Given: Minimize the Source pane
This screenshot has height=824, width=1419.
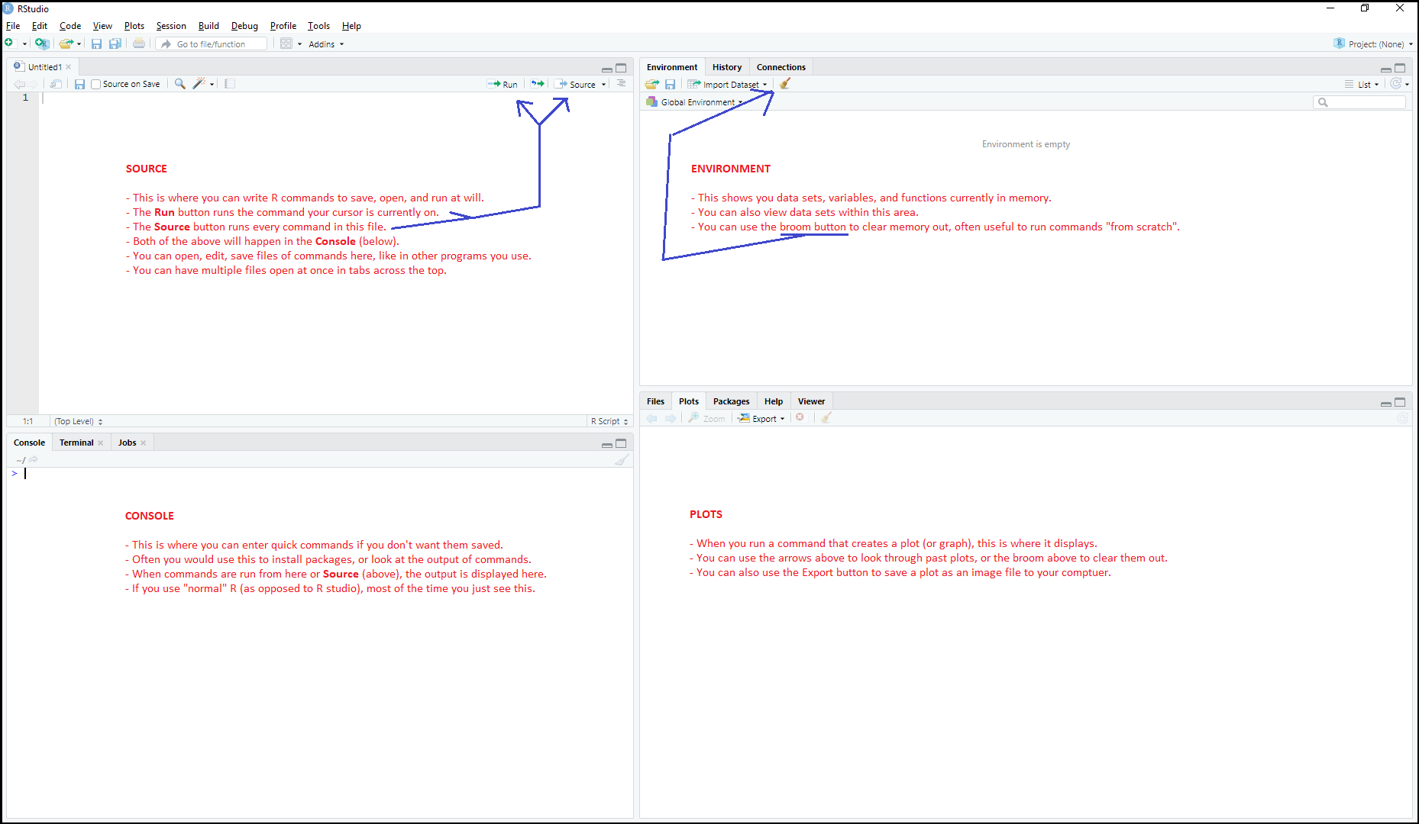Looking at the screenshot, I should [x=606, y=69].
